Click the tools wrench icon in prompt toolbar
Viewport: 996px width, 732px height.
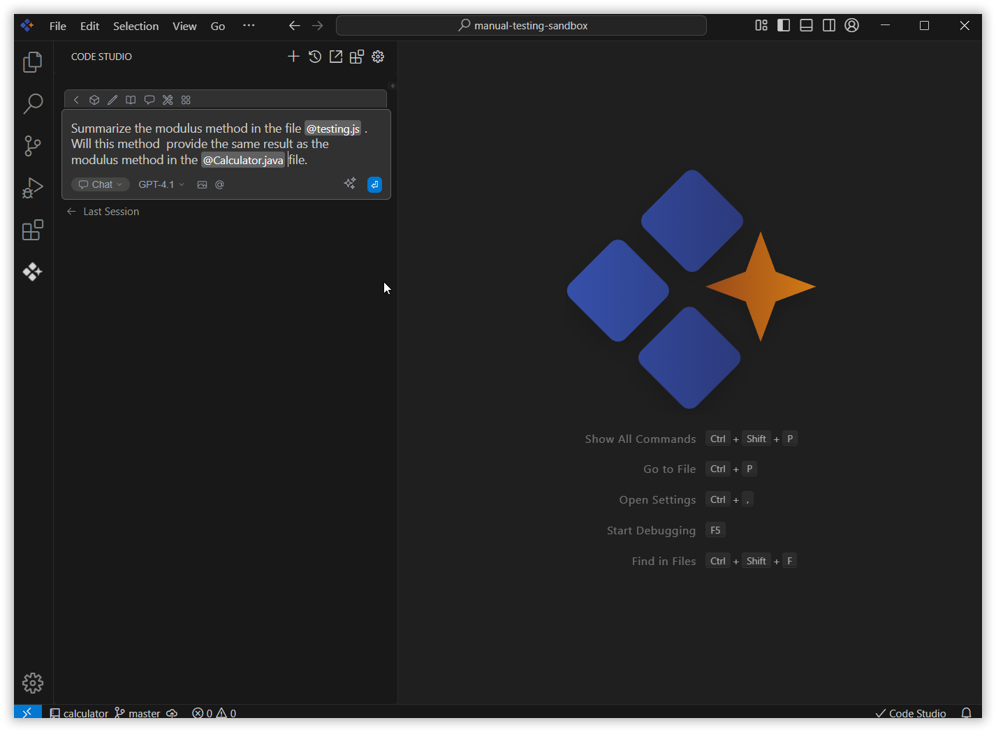168,100
